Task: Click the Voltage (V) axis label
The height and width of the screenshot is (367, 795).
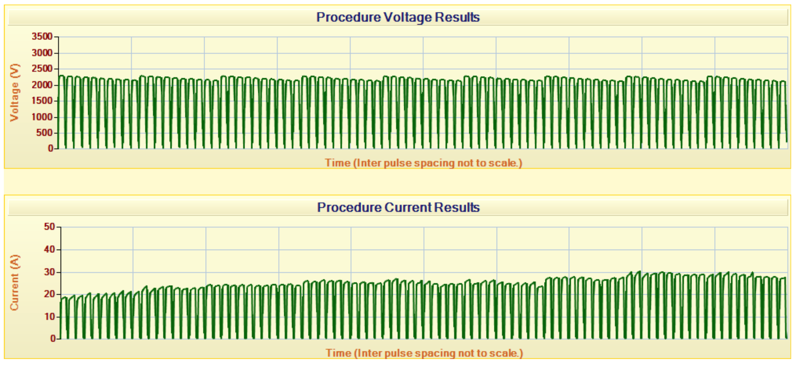Action: [14, 92]
